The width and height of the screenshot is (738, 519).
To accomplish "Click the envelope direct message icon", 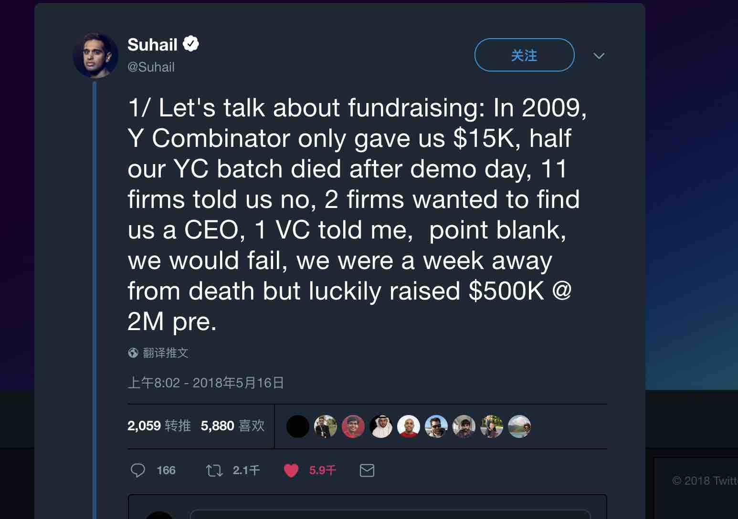I will (x=367, y=470).
